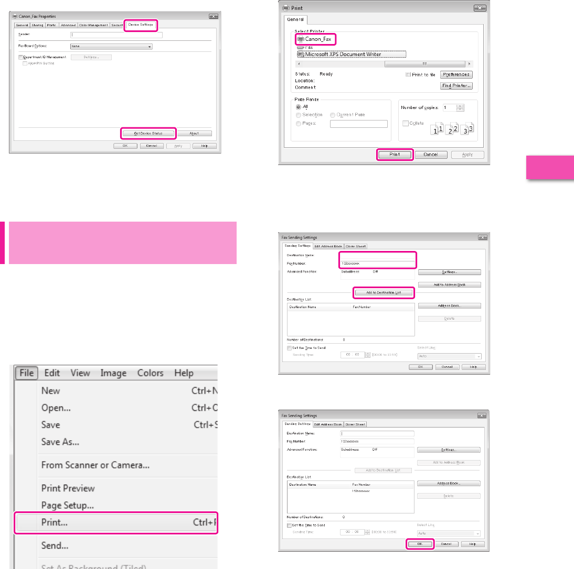Click Fax Number field in empty-list fax window
574x569 pixels.
[378, 264]
